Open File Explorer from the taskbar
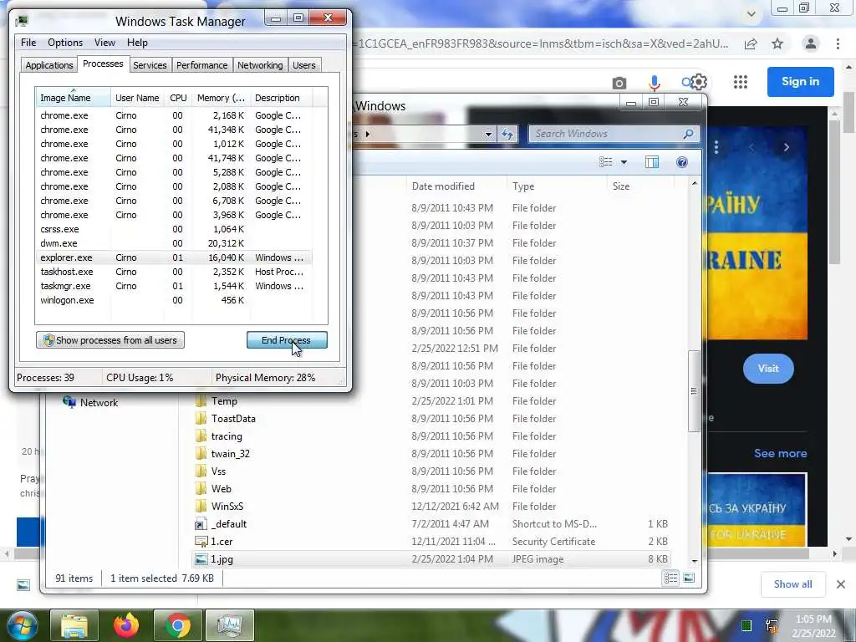The width and height of the screenshot is (856, 642). tap(74, 625)
